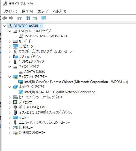Click the ソフトウェア デバイス icon
The image size is (136, 151).
(15, 62)
